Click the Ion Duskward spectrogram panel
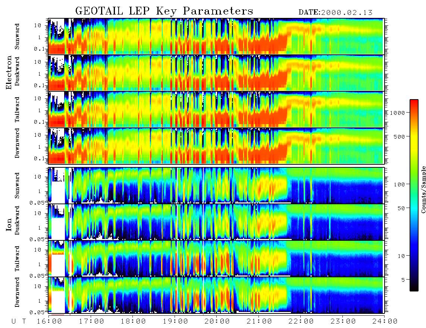Viewport: 426px width, 328px height. (x=216, y=222)
